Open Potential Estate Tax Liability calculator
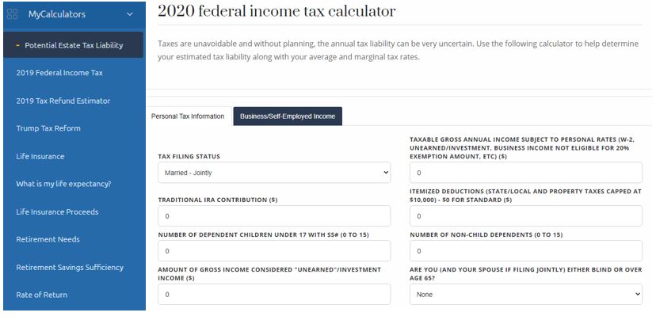 point(73,45)
